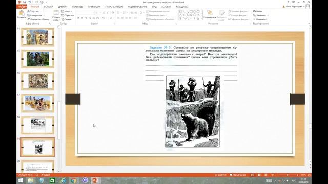Switch to slide sorter view icon
328x184 pixels.
click(259, 175)
